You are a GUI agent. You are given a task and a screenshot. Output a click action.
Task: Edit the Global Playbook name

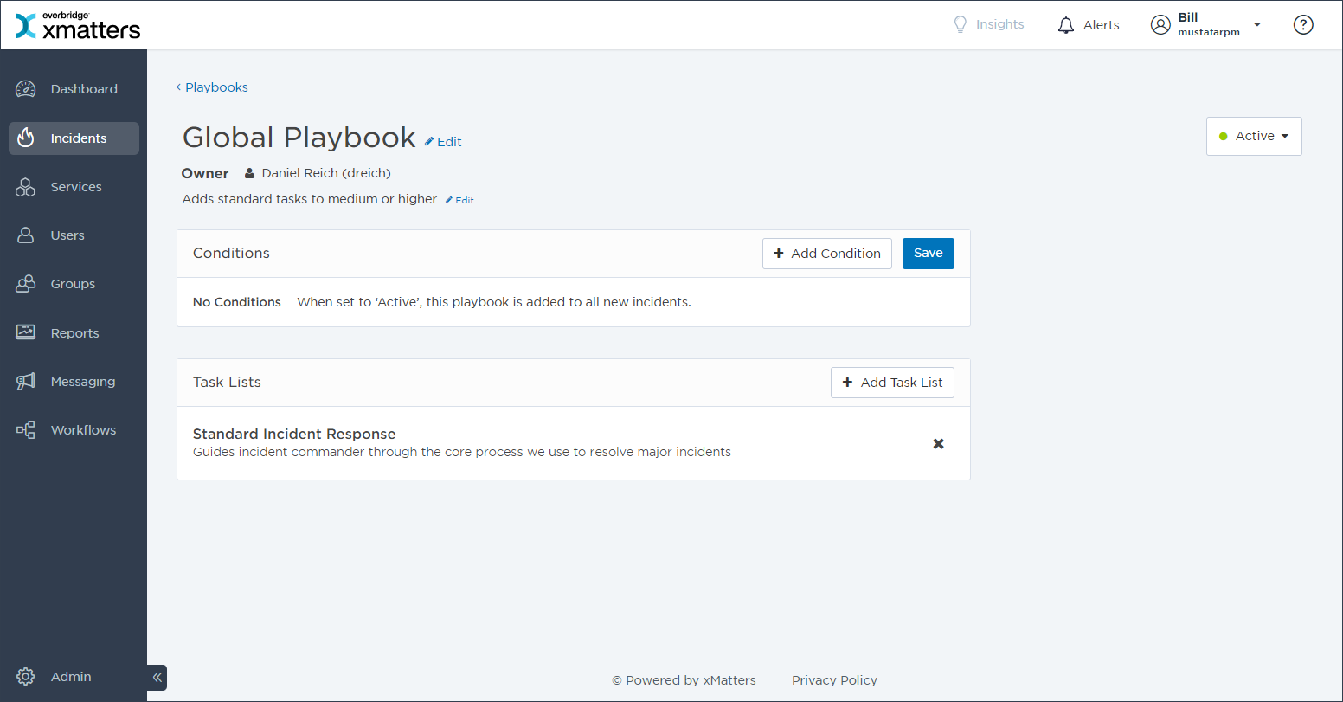pyautogui.click(x=443, y=142)
